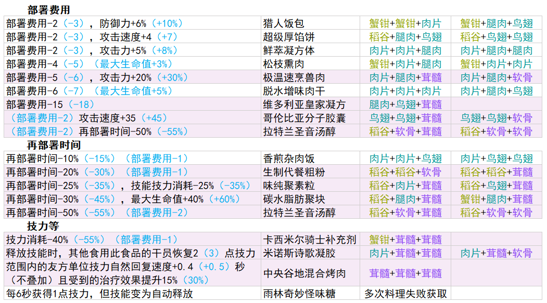Select the 猎人饭包 food name cell

coord(311,23)
